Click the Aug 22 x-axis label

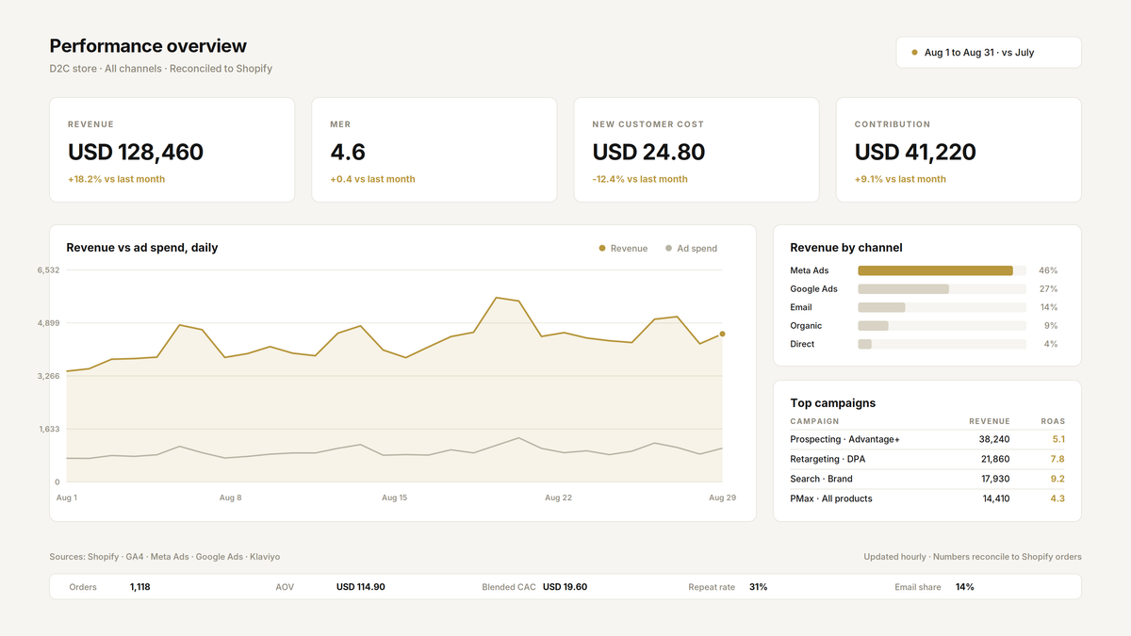(559, 497)
